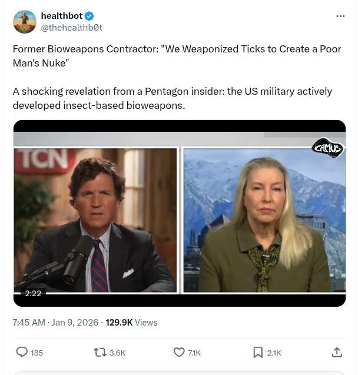Repost this tweet using retweet icon

coord(100,352)
